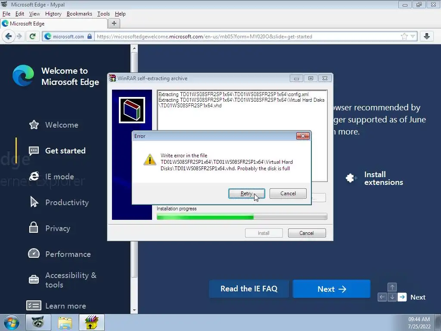Click the Learn more checklist icon
The image size is (441, 331).
(x=34, y=306)
